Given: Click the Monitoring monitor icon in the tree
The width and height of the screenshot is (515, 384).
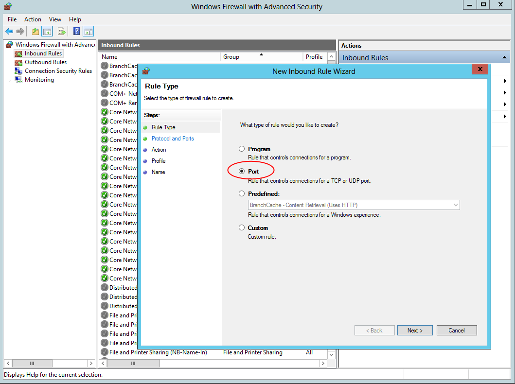Looking at the screenshot, I should pyautogui.click(x=18, y=80).
